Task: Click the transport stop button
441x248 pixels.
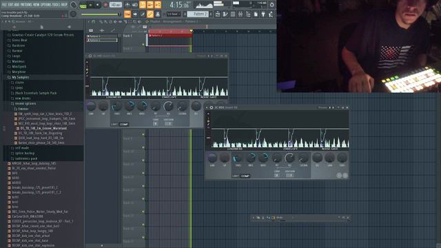Action: tap(98, 5)
